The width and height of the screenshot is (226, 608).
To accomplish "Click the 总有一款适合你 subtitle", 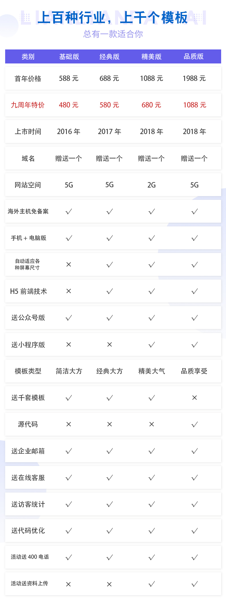I will pyautogui.click(x=113, y=34).
